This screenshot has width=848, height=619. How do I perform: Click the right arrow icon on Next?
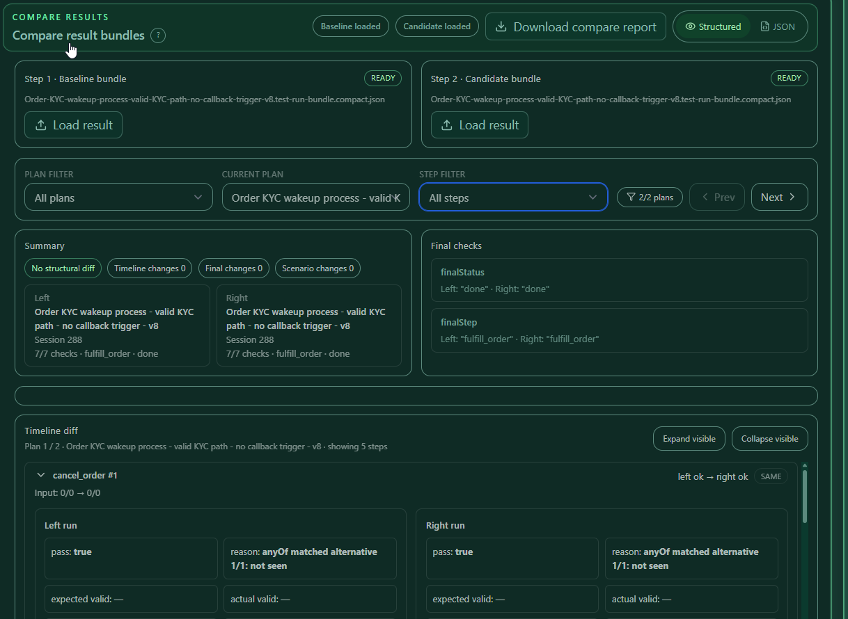(x=792, y=197)
